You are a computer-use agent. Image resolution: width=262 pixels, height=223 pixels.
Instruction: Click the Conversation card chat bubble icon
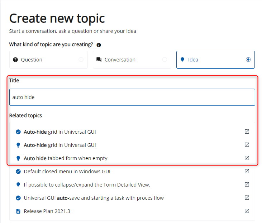99,60
